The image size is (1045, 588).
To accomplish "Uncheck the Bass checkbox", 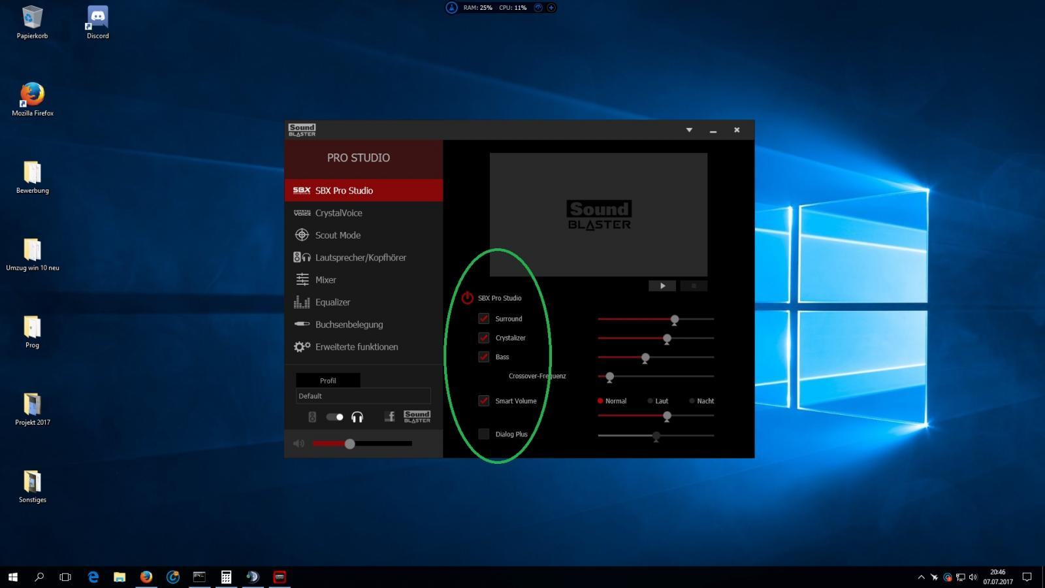I will [484, 357].
